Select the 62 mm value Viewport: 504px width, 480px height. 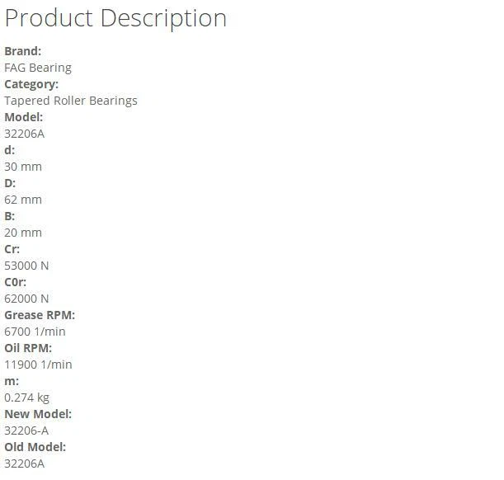(x=23, y=200)
